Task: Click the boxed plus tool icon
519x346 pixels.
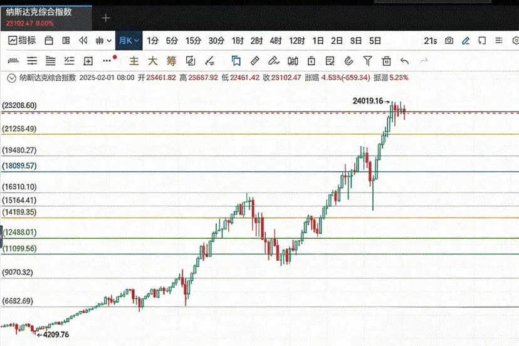Action: pos(88,61)
